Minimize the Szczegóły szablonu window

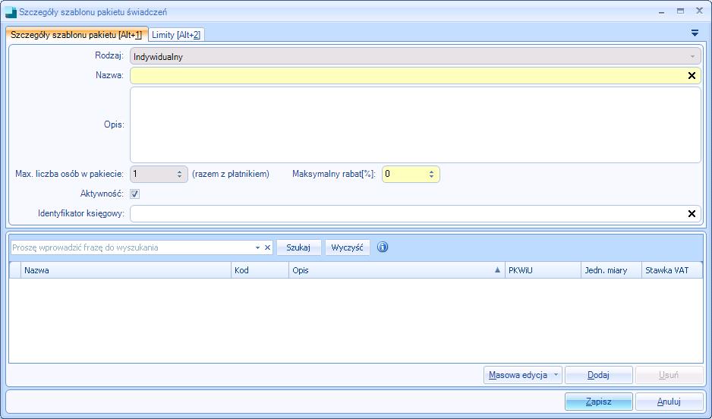coord(662,11)
